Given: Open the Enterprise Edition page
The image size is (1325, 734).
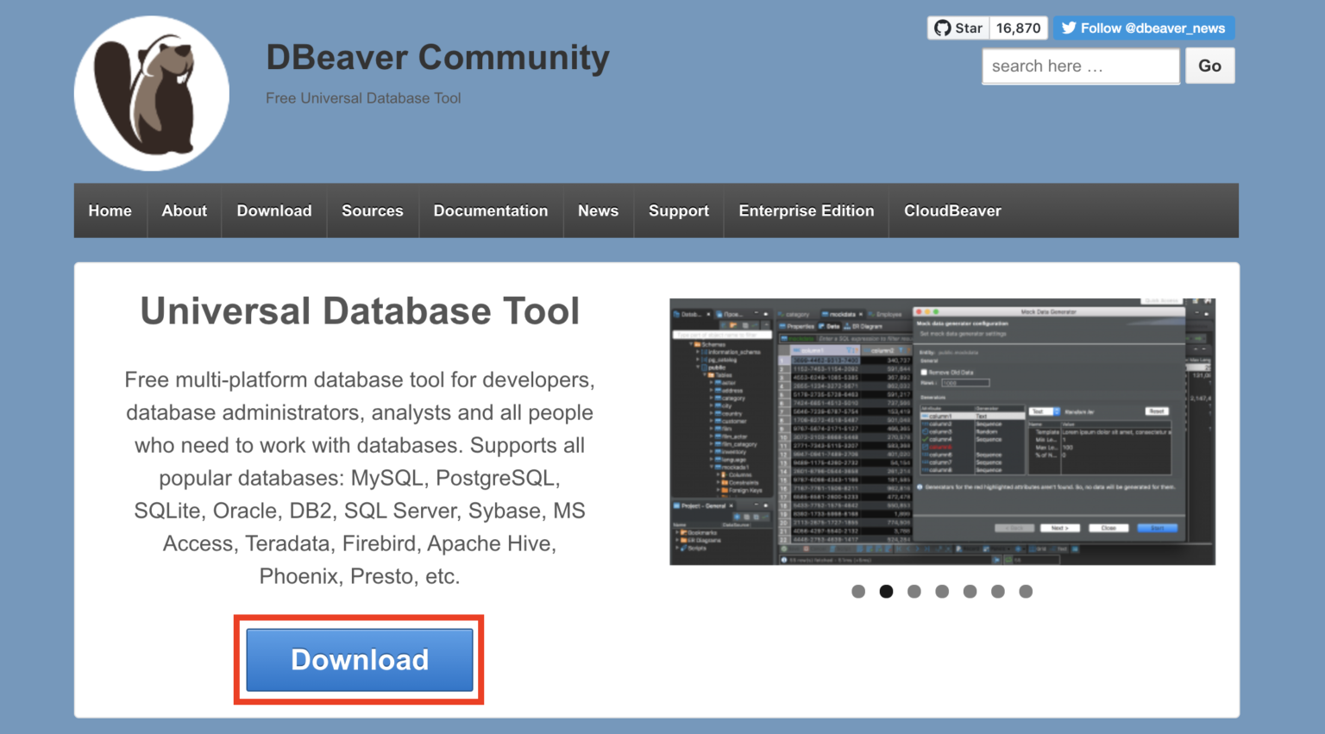Looking at the screenshot, I should point(806,210).
